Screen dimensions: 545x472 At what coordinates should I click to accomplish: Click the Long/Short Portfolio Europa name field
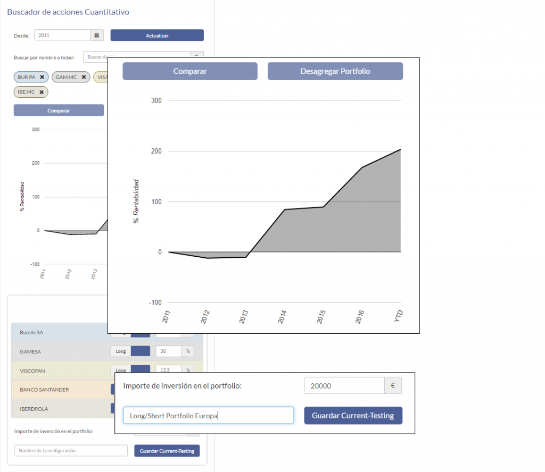(x=208, y=416)
